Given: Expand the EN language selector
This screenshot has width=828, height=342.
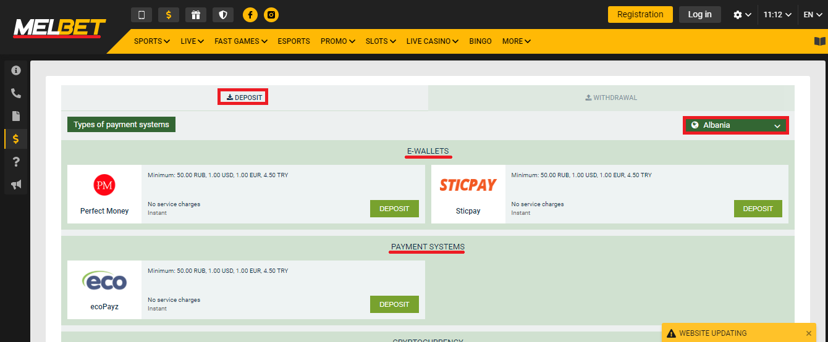Looking at the screenshot, I should (812, 15).
